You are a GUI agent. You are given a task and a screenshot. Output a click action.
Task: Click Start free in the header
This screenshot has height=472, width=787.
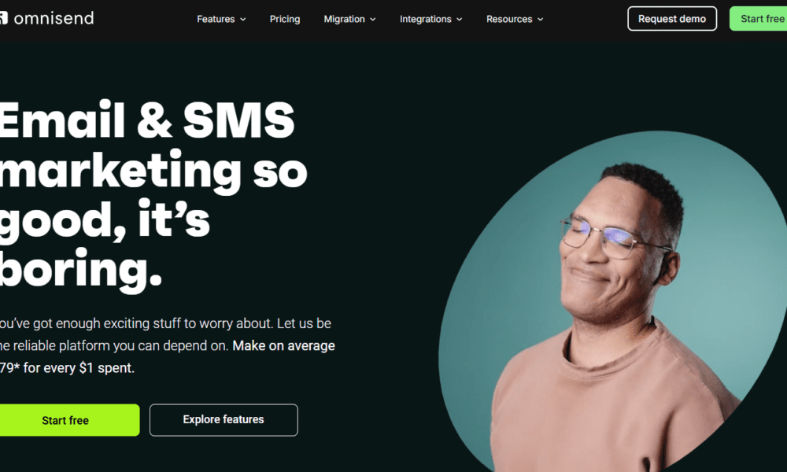[759, 19]
